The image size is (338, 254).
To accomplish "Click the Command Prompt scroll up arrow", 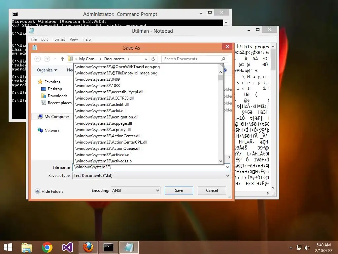I will [x=226, y=22].
